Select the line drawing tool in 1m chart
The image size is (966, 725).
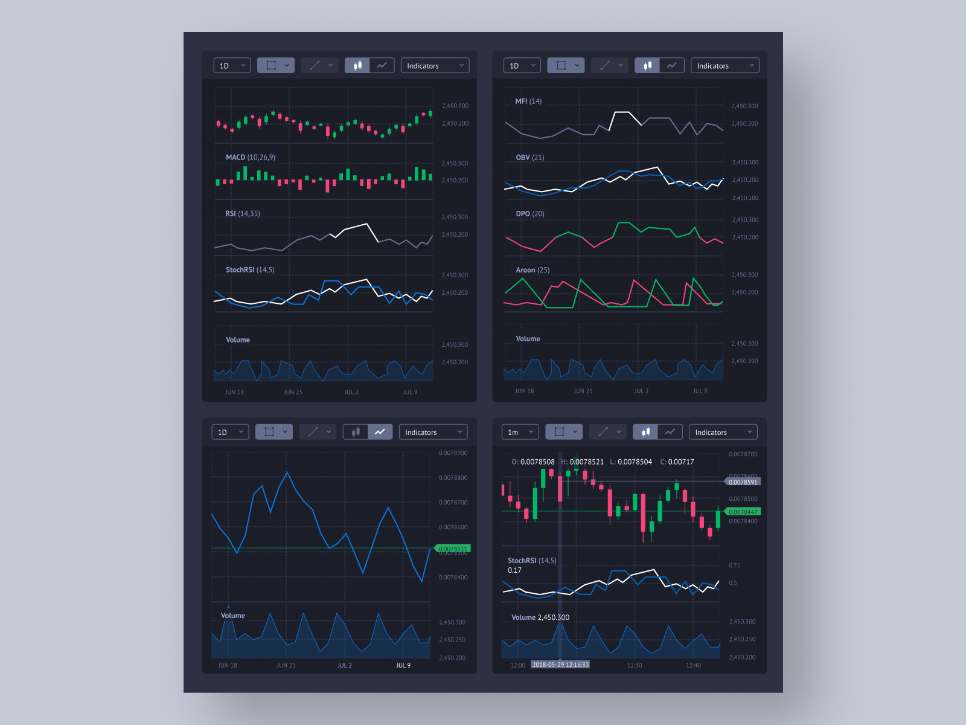[603, 432]
